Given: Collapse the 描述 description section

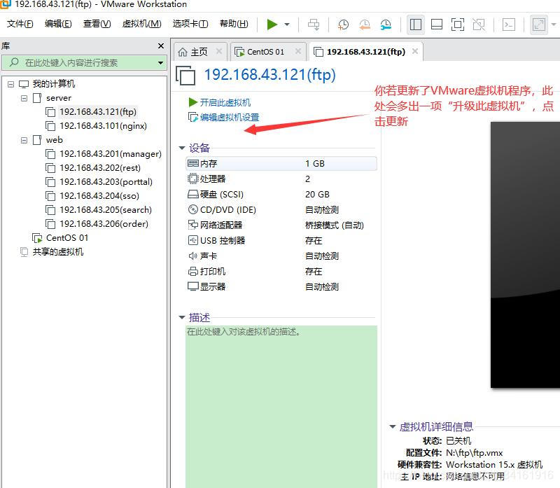Looking at the screenshot, I should click(182, 317).
